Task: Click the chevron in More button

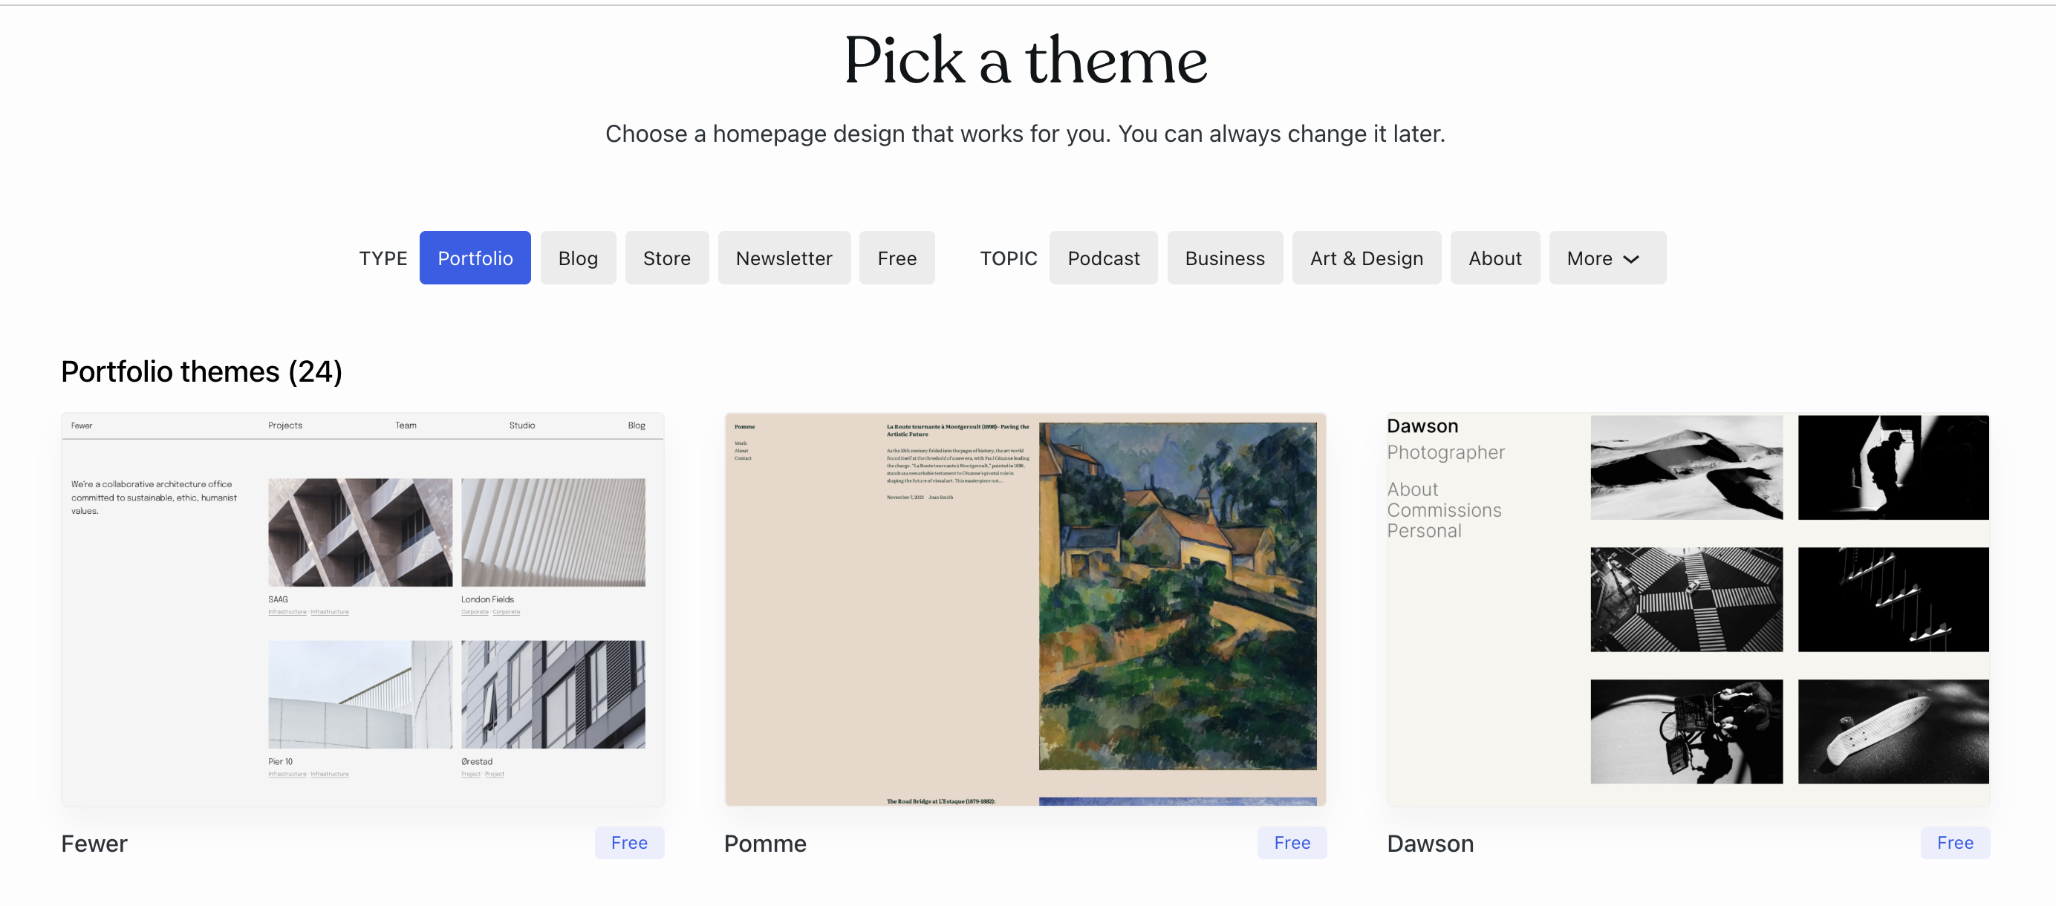Action: click(x=1631, y=259)
